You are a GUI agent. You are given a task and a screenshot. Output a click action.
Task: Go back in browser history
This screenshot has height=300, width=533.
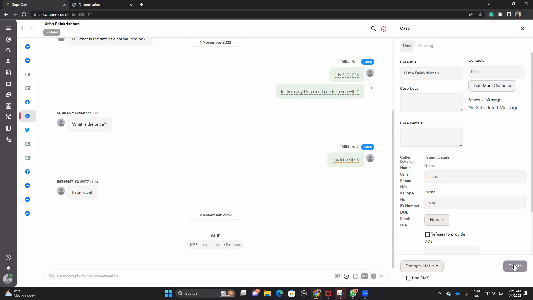(6, 14)
